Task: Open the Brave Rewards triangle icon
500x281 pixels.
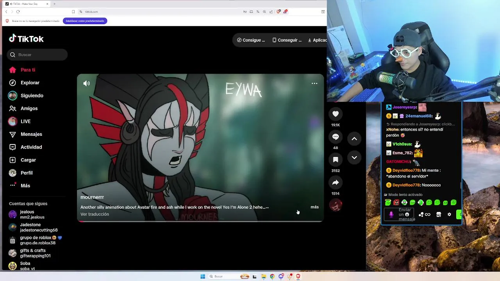Action: 285,12
